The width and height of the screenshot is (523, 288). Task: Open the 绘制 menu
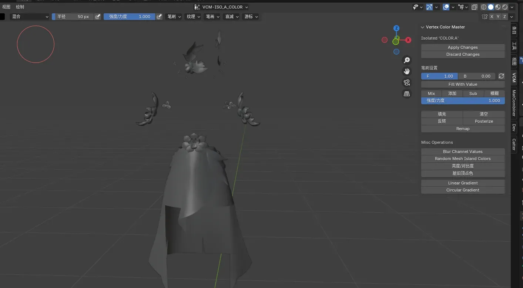click(20, 7)
